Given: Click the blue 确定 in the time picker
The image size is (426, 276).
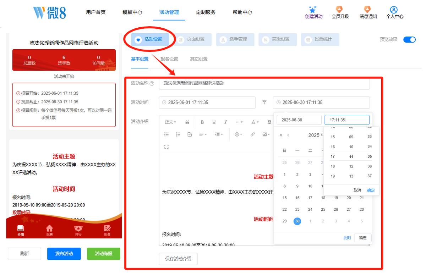Looking at the screenshot, I should (x=371, y=190).
